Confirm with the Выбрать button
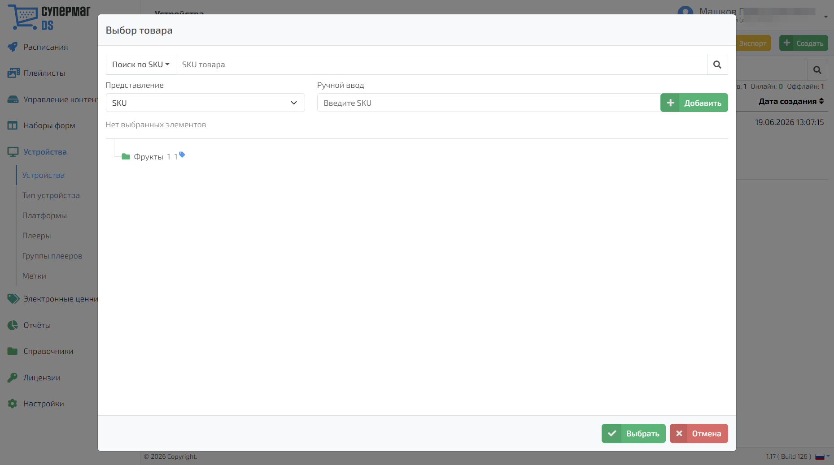Image resolution: width=834 pixels, height=465 pixels. tap(633, 434)
